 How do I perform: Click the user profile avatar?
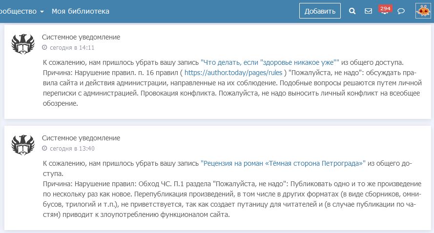coord(423,11)
